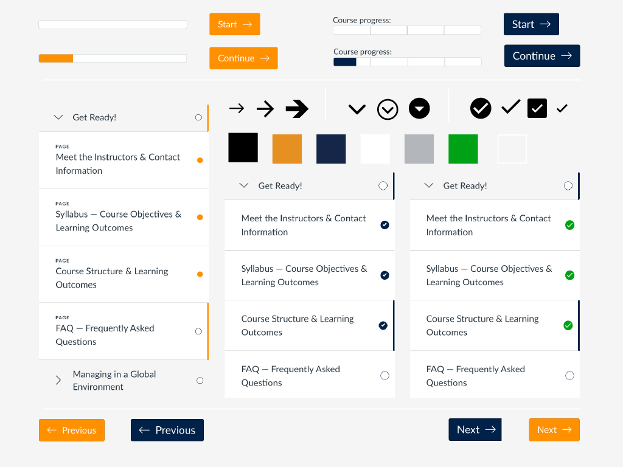Collapse the Get Ready! section
This screenshot has height=467, width=623.
[58, 117]
